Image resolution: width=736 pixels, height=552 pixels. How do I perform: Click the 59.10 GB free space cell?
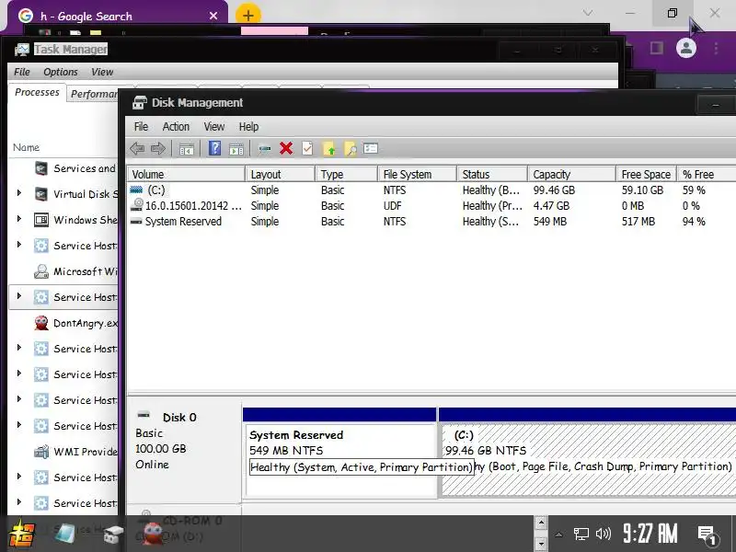pos(642,190)
